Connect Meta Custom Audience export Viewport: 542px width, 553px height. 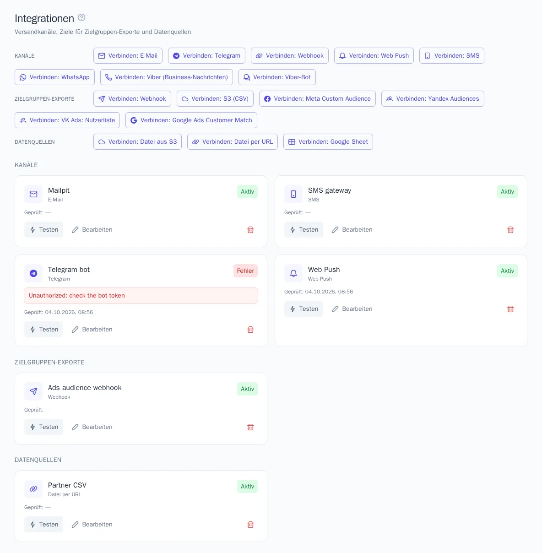tap(317, 99)
